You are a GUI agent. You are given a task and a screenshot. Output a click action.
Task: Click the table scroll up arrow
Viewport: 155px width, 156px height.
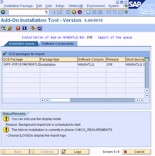tap(147, 91)
